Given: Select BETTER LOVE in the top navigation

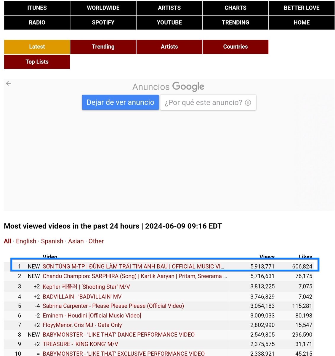Looking at the screenshot, I should pos(302,8).
